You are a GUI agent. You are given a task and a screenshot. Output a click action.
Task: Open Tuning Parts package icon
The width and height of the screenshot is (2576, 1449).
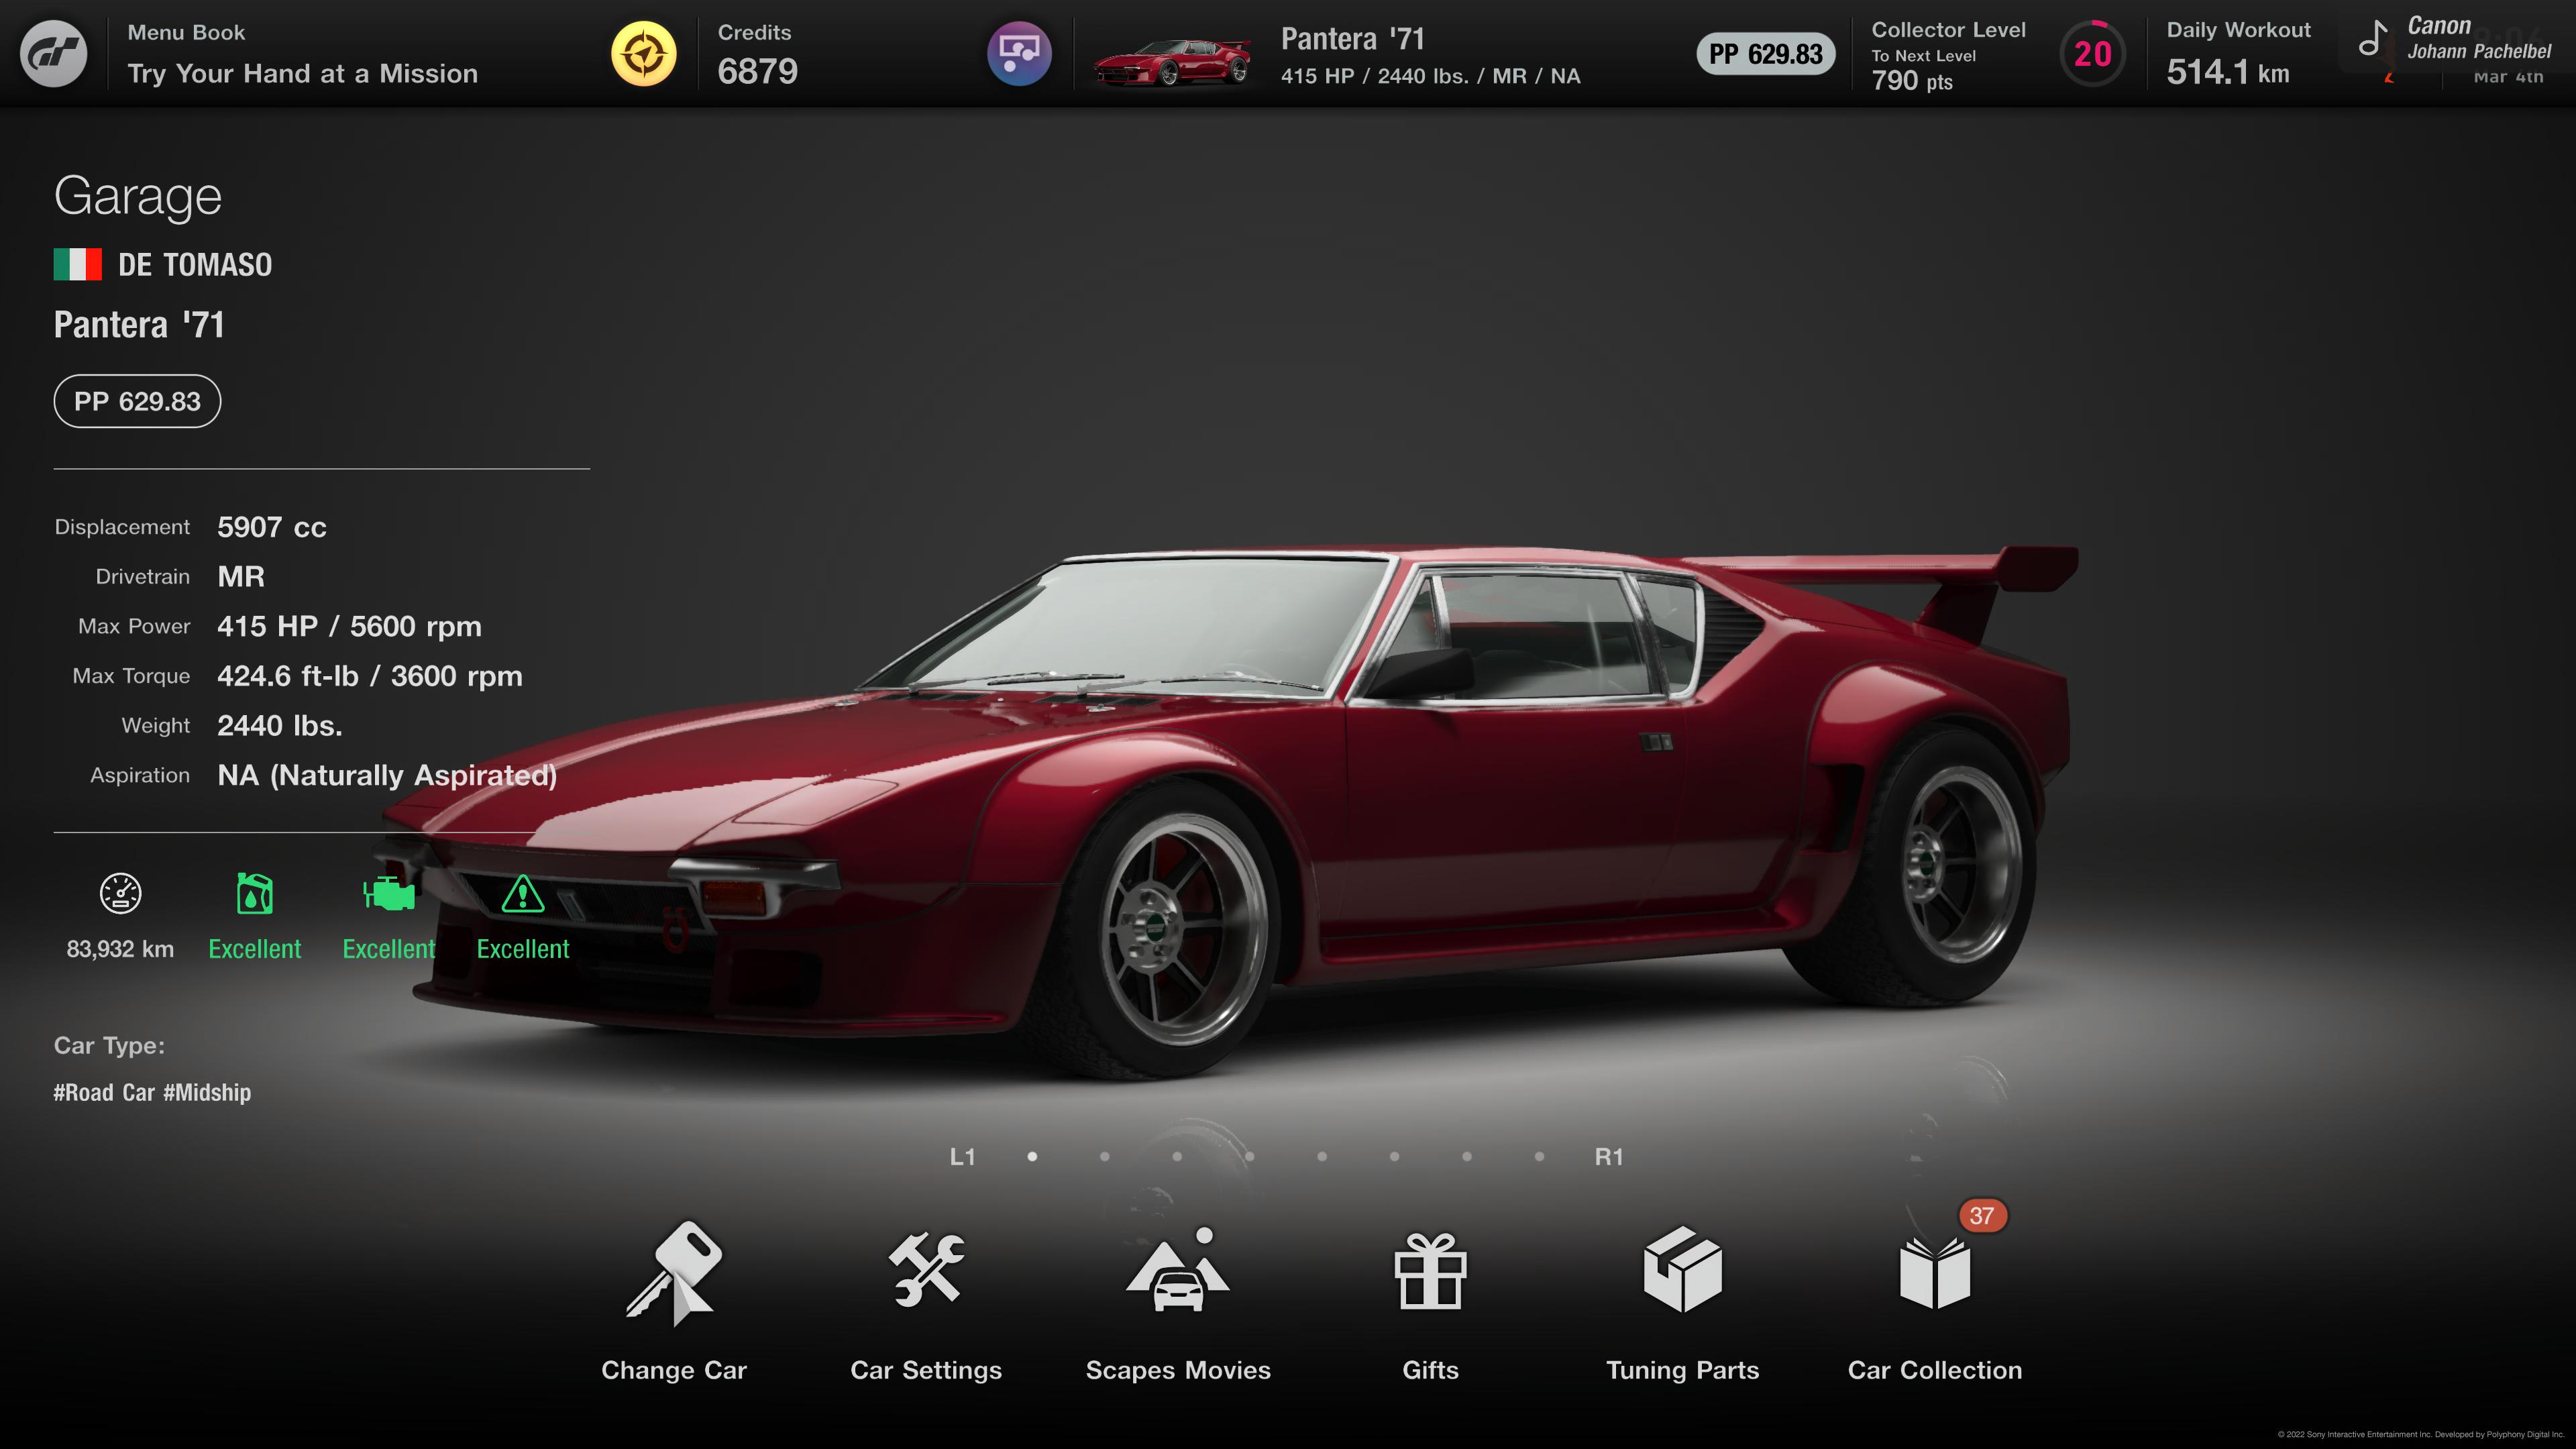click(1682, 1271)
